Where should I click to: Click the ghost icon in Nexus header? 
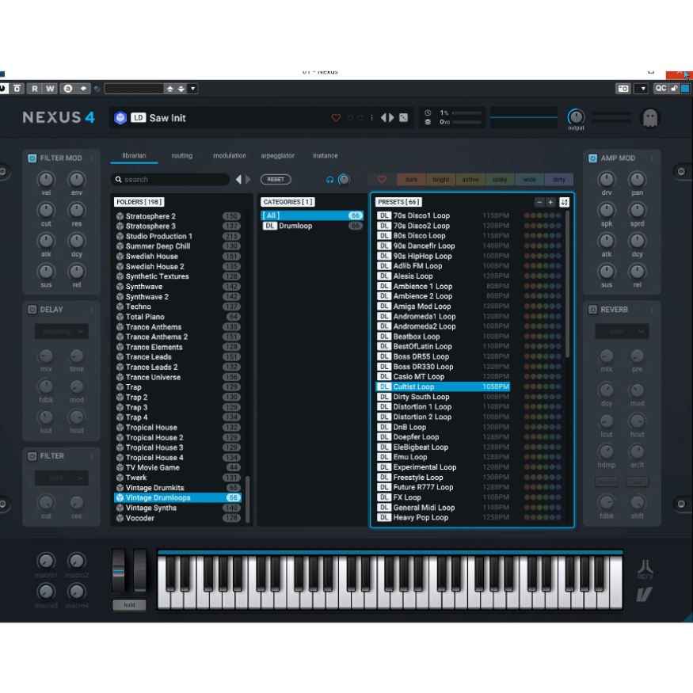pos(649,118)
